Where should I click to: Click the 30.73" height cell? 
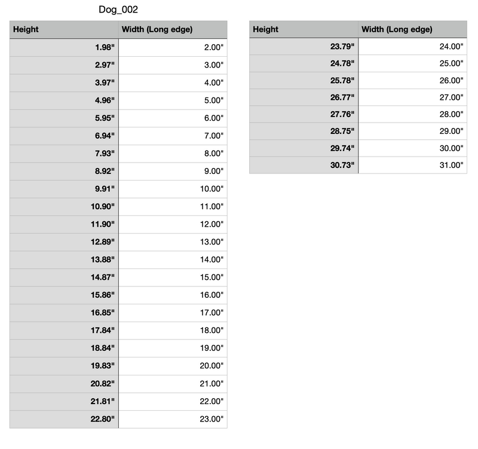pyautogui.click(x=304, y=165)
